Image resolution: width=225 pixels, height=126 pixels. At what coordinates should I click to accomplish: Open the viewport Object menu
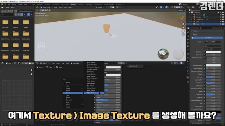tap(70, 7)
